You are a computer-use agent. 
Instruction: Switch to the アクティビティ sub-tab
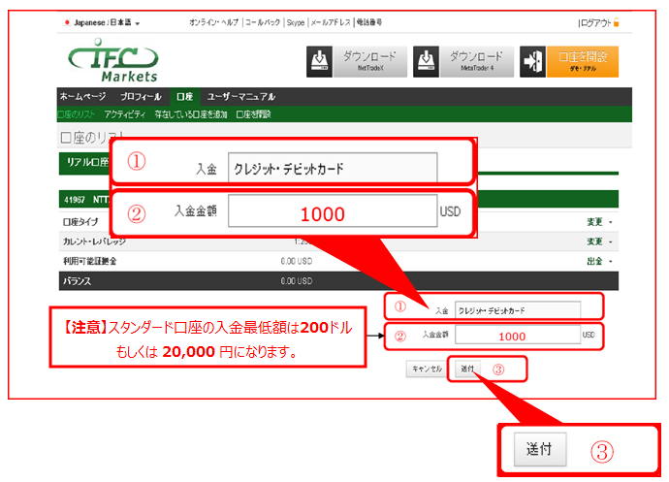126,114
